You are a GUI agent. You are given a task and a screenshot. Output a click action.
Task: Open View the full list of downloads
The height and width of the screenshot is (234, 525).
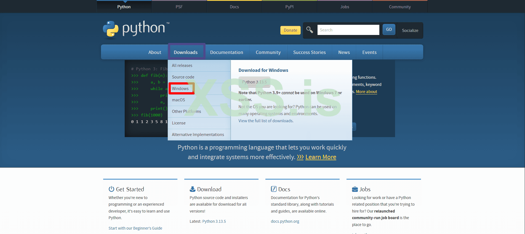click(x=266, y=121)
